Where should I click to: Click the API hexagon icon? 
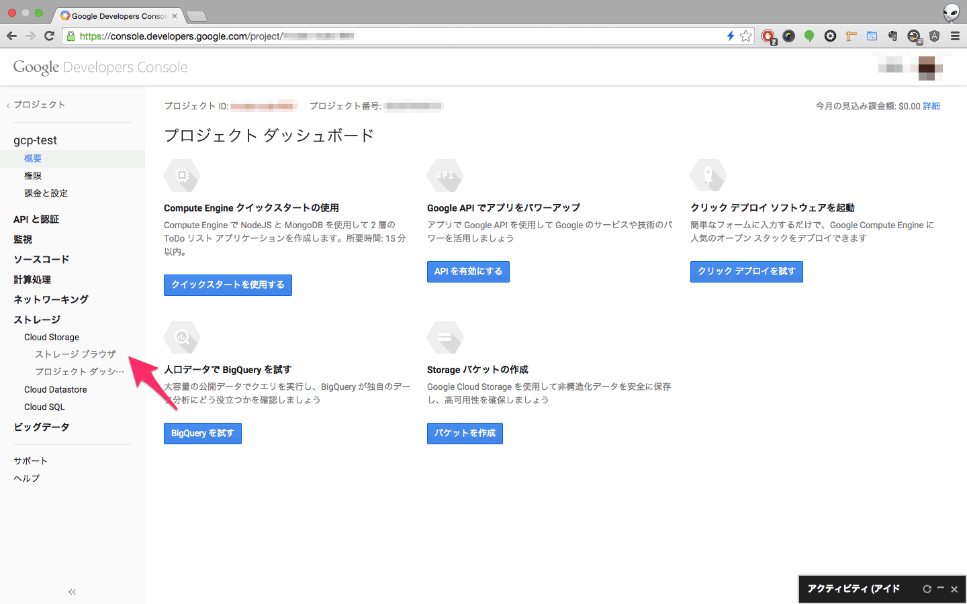coord(445,176)
